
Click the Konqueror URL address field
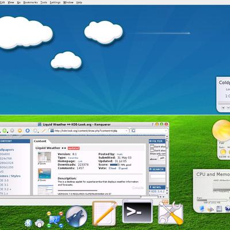(x=89, y=131)
